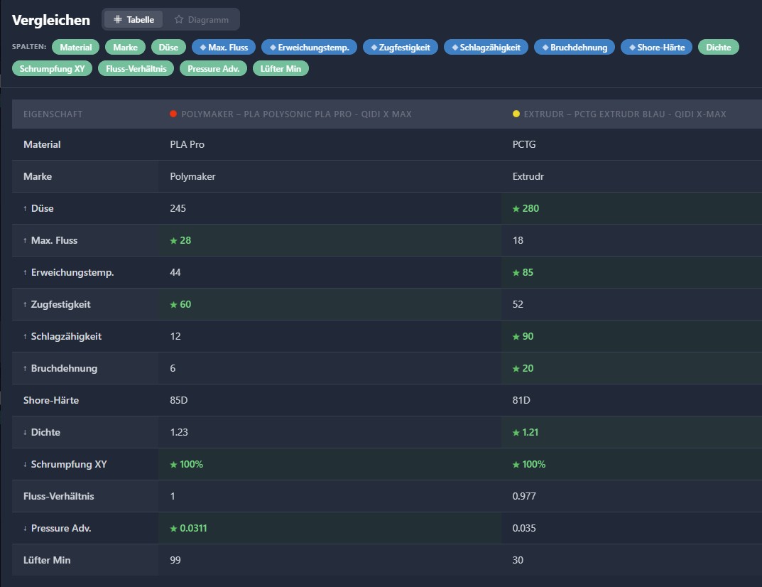Click the Lüfter Min value 30
Viewport: 762px width, 587px height.
[518, 560]
